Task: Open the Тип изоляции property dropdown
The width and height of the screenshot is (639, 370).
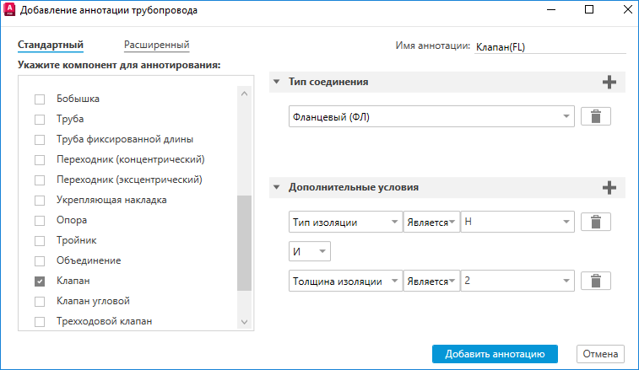Action: (x=345, y=223)
